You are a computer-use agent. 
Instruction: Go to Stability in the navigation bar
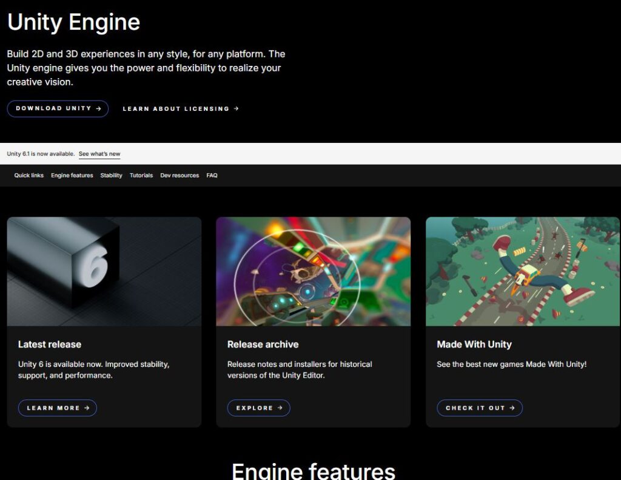point(111,176)
